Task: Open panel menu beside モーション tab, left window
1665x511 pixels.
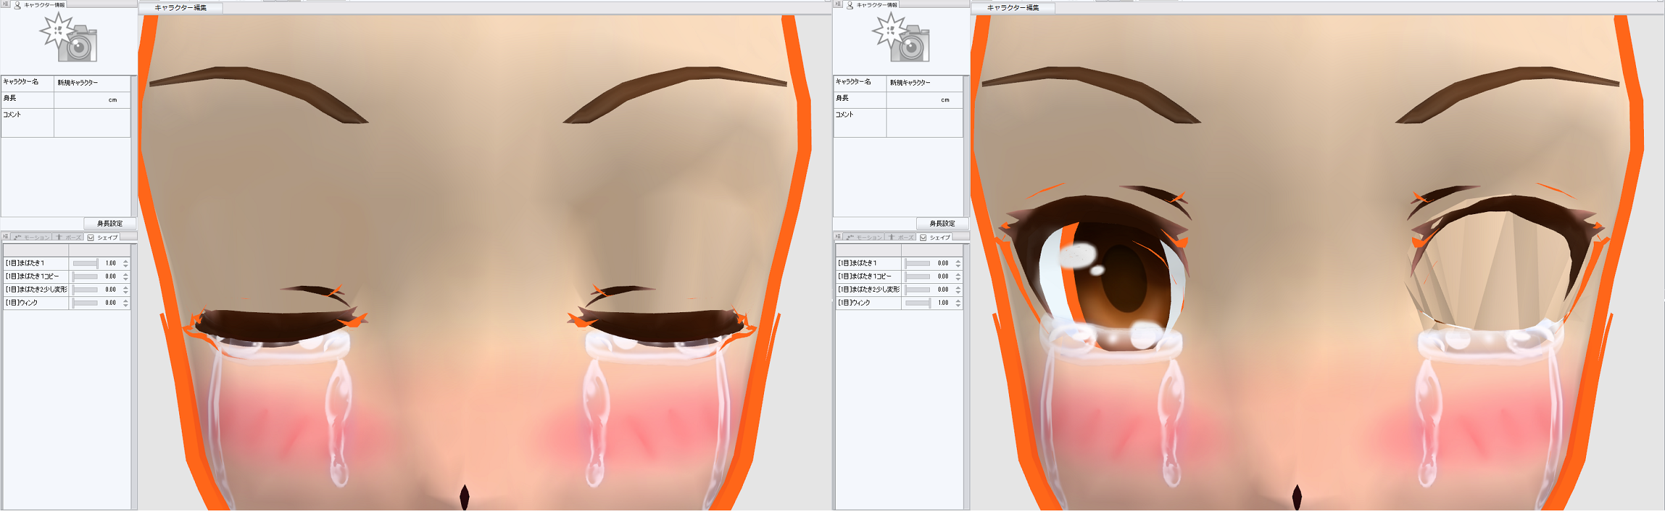Action: [x=6, y=237]
